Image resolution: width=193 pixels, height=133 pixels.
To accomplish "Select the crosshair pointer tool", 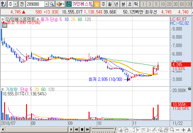I will [x=137, y=130].
